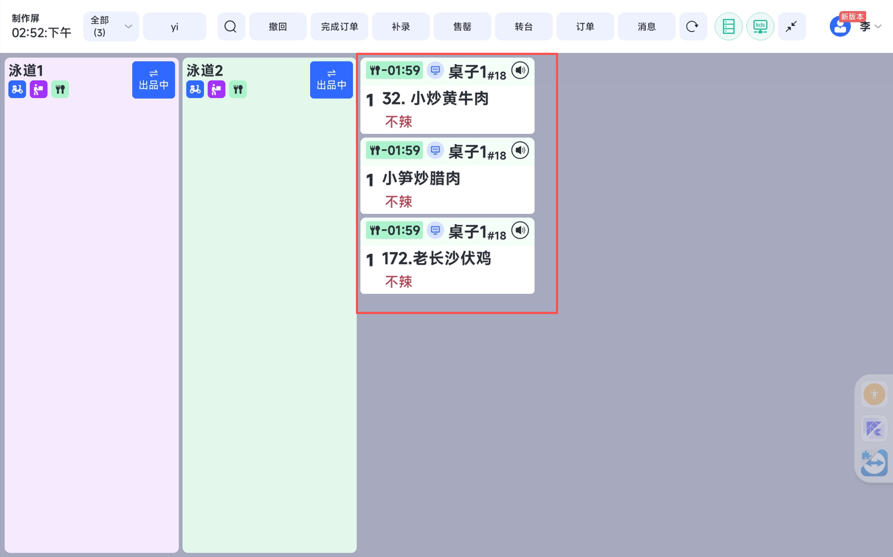The height and width of the screenshot is (557, 893).
Task: Toggle dine-in fork filter in 泳道1
Action: [60, 89]
